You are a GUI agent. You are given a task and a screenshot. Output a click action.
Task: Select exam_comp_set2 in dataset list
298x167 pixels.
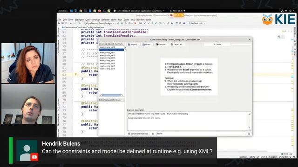pyautogui.click(x=107, y=52)
